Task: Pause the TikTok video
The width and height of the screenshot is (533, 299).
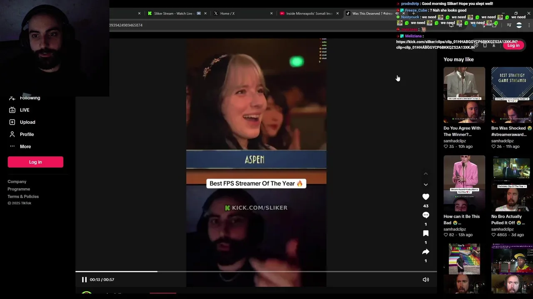Action: pyautogui.click(x=84, y=279)
